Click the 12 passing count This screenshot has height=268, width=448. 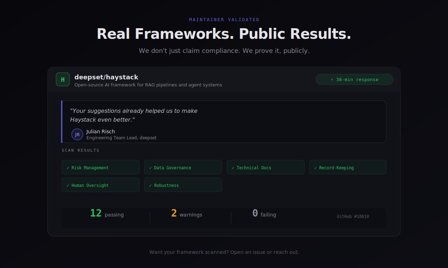[x=107, y=214]
